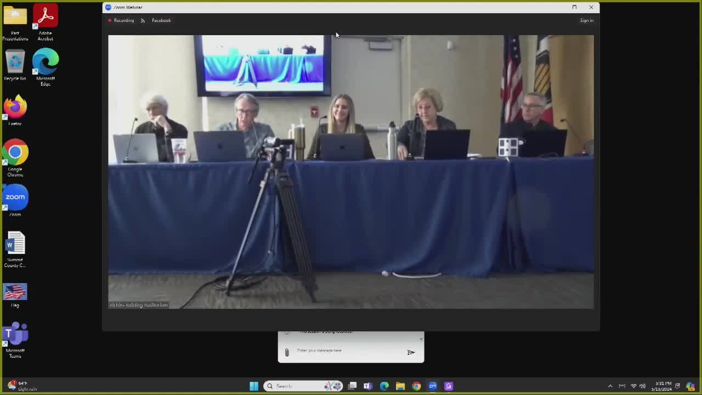Image resolution: width=702 pixels, height=395 pixels.
Task: Open the Zoom app from the taskbar
Action: (433, 386)
